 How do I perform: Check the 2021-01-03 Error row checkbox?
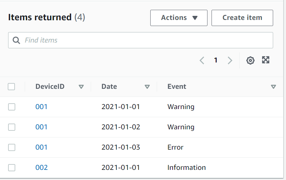click(x=12, y=148)
